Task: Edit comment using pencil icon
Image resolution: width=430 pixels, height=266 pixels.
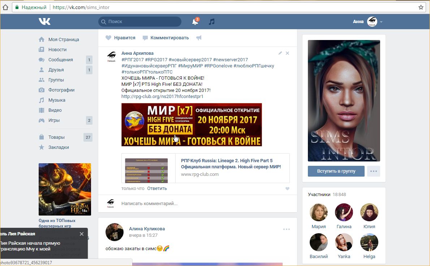Action: coord(280,53)
